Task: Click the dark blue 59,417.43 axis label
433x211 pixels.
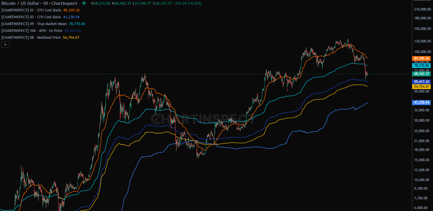Action: pyautogui.click(x=421, y=81)
